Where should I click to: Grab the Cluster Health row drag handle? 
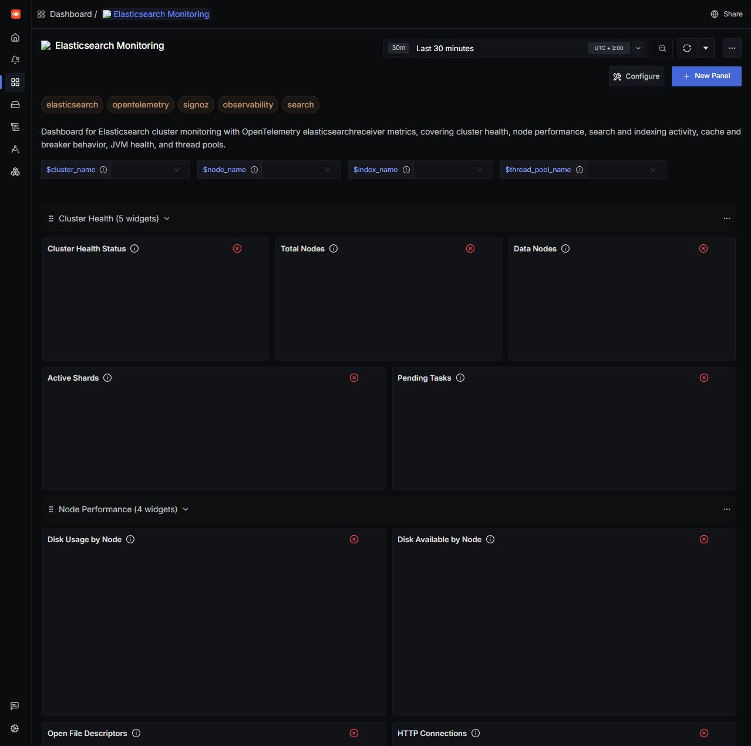(51, 219)
